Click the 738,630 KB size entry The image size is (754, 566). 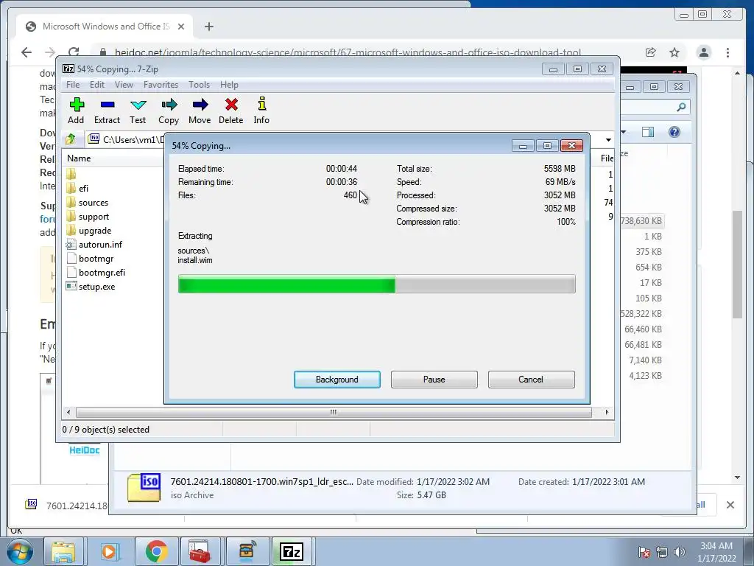[x=641, y=221]
